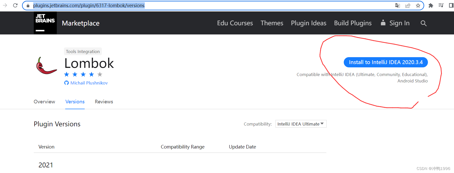Screen dimensions: 454x173
Task: Select the Versions tab
Action: (x=75, y=102)
